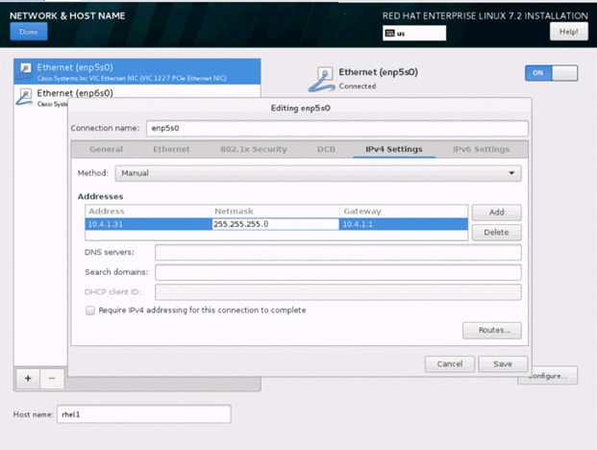Focus the Search domains field

338,272
